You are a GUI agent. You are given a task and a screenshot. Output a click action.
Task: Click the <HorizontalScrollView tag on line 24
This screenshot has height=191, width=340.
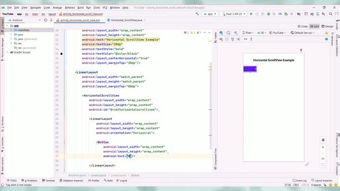(x=100, y=95)
